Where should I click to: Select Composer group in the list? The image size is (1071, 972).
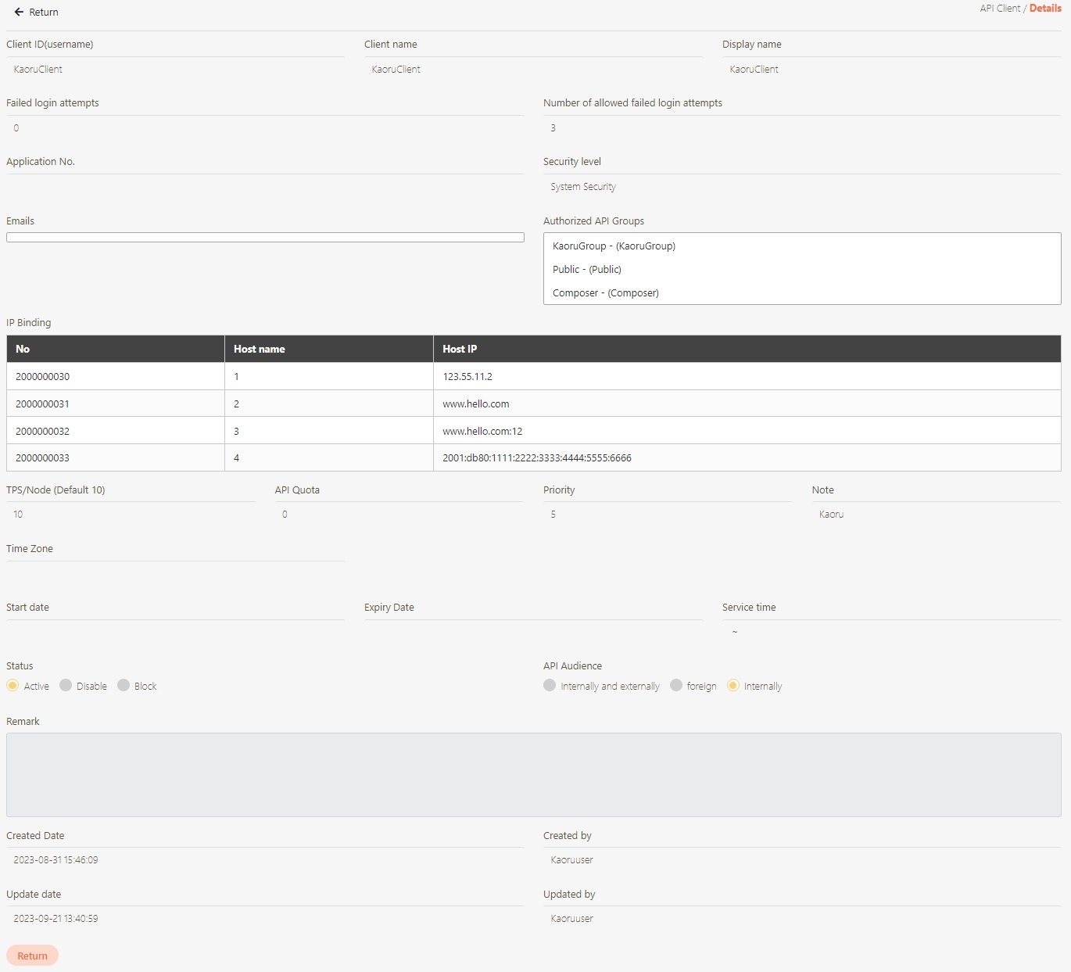[x=606, y=293]
